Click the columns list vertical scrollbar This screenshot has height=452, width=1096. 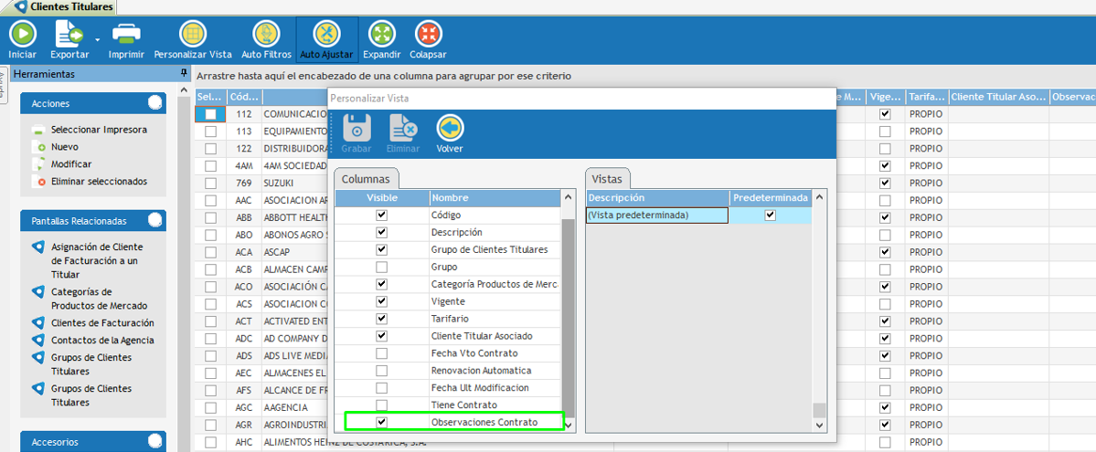(568, 310)
